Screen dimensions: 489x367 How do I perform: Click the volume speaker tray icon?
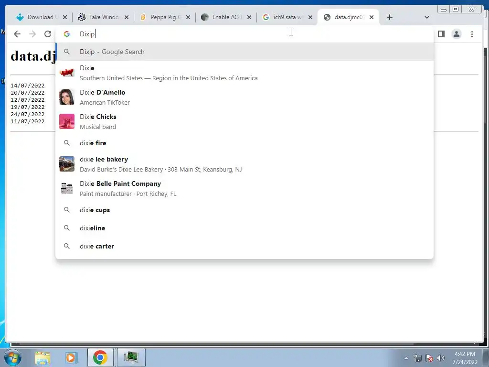click(441, 358)
